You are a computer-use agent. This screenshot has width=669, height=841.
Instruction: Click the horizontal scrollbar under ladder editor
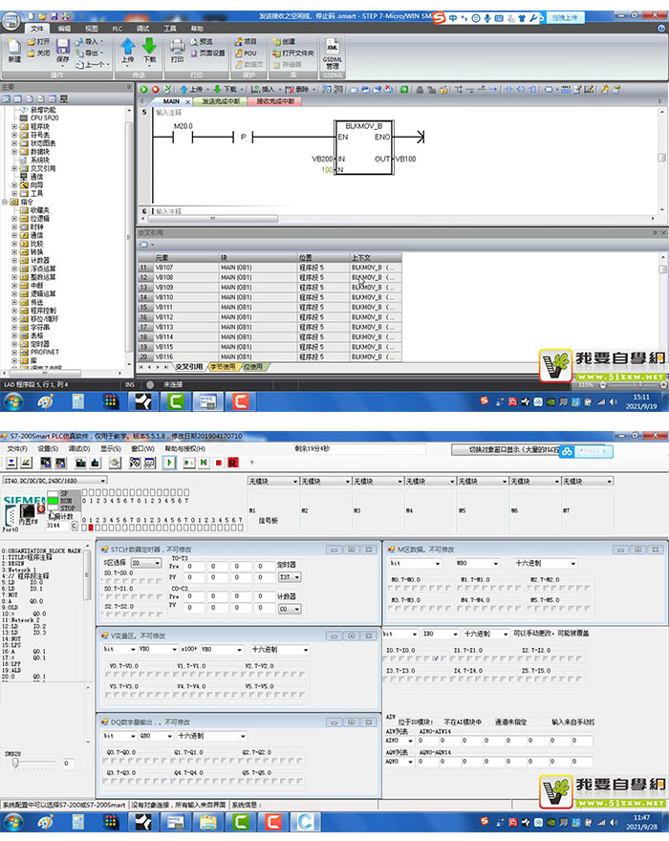pos(212,219)
